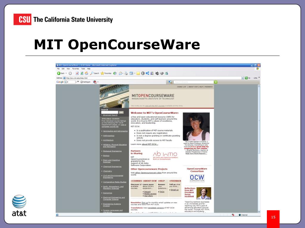Open the address bar dropdown arrow
The width and height of the screenshot is (305, 228).
(242, 78)
